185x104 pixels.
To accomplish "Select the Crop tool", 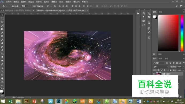I will [x=2, y=29].
